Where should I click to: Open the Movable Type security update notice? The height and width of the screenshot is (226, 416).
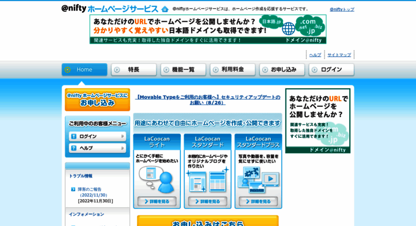pos(208,100)
